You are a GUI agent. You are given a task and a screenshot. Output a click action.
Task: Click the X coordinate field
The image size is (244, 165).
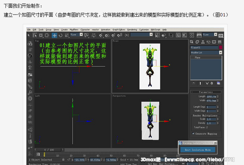[x=79, y=159]
